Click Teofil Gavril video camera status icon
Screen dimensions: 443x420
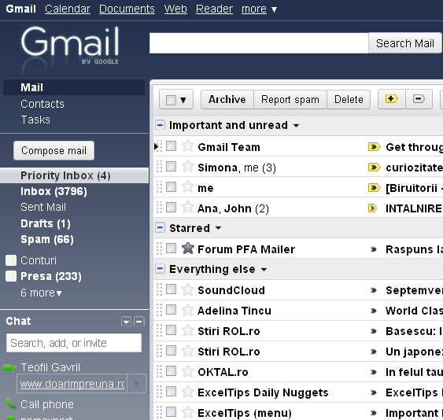[x=9, y=367]
